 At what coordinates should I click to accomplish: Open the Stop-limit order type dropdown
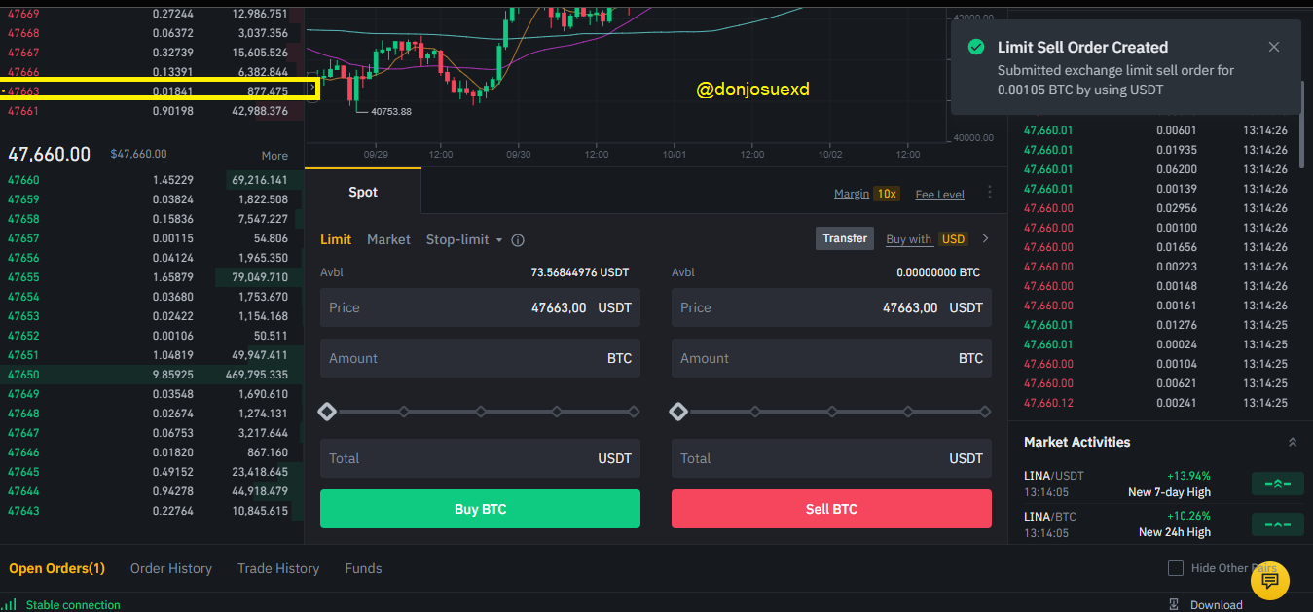coord(464,239)
